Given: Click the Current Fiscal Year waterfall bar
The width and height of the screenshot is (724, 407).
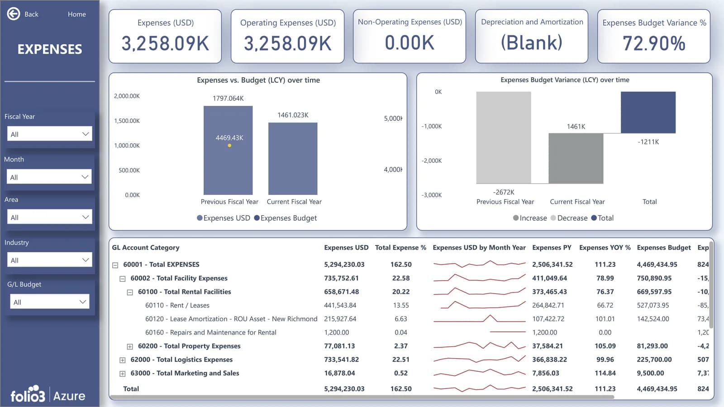Looking at the screenshot, I should [576, 158].
